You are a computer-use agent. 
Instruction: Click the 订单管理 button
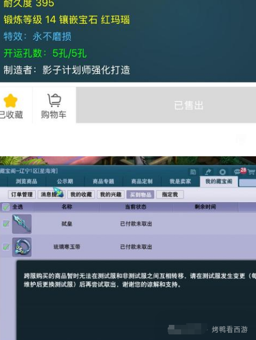(x=22, y=194)
